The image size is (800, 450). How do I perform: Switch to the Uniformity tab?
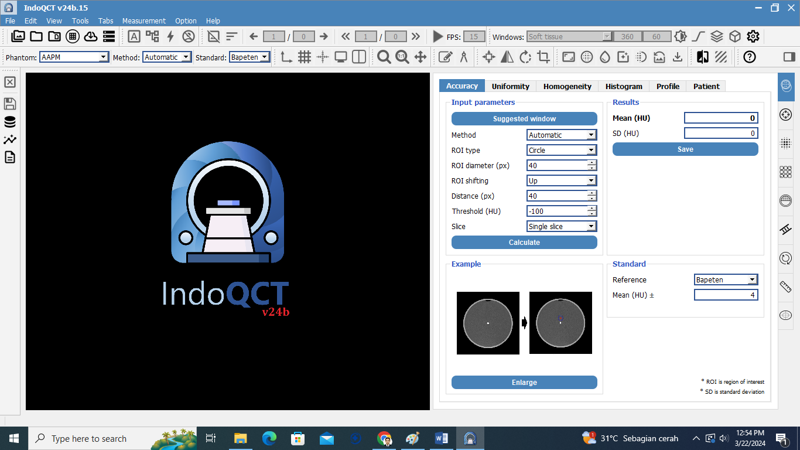click(x=510, y=86)
